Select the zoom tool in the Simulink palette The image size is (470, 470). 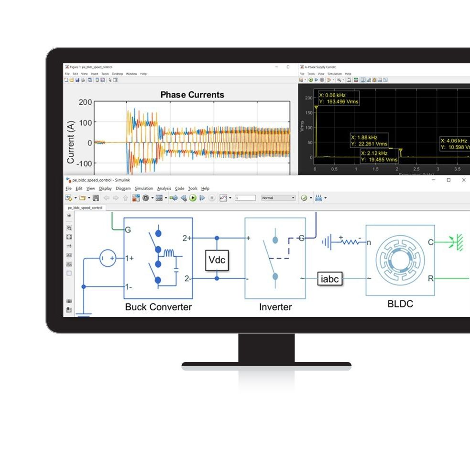pyautogui.click(x=69, y=228)
